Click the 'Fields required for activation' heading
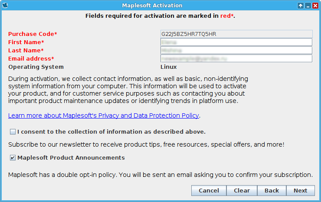The width and height of the screenshot is (321, 202). [160, 16]
